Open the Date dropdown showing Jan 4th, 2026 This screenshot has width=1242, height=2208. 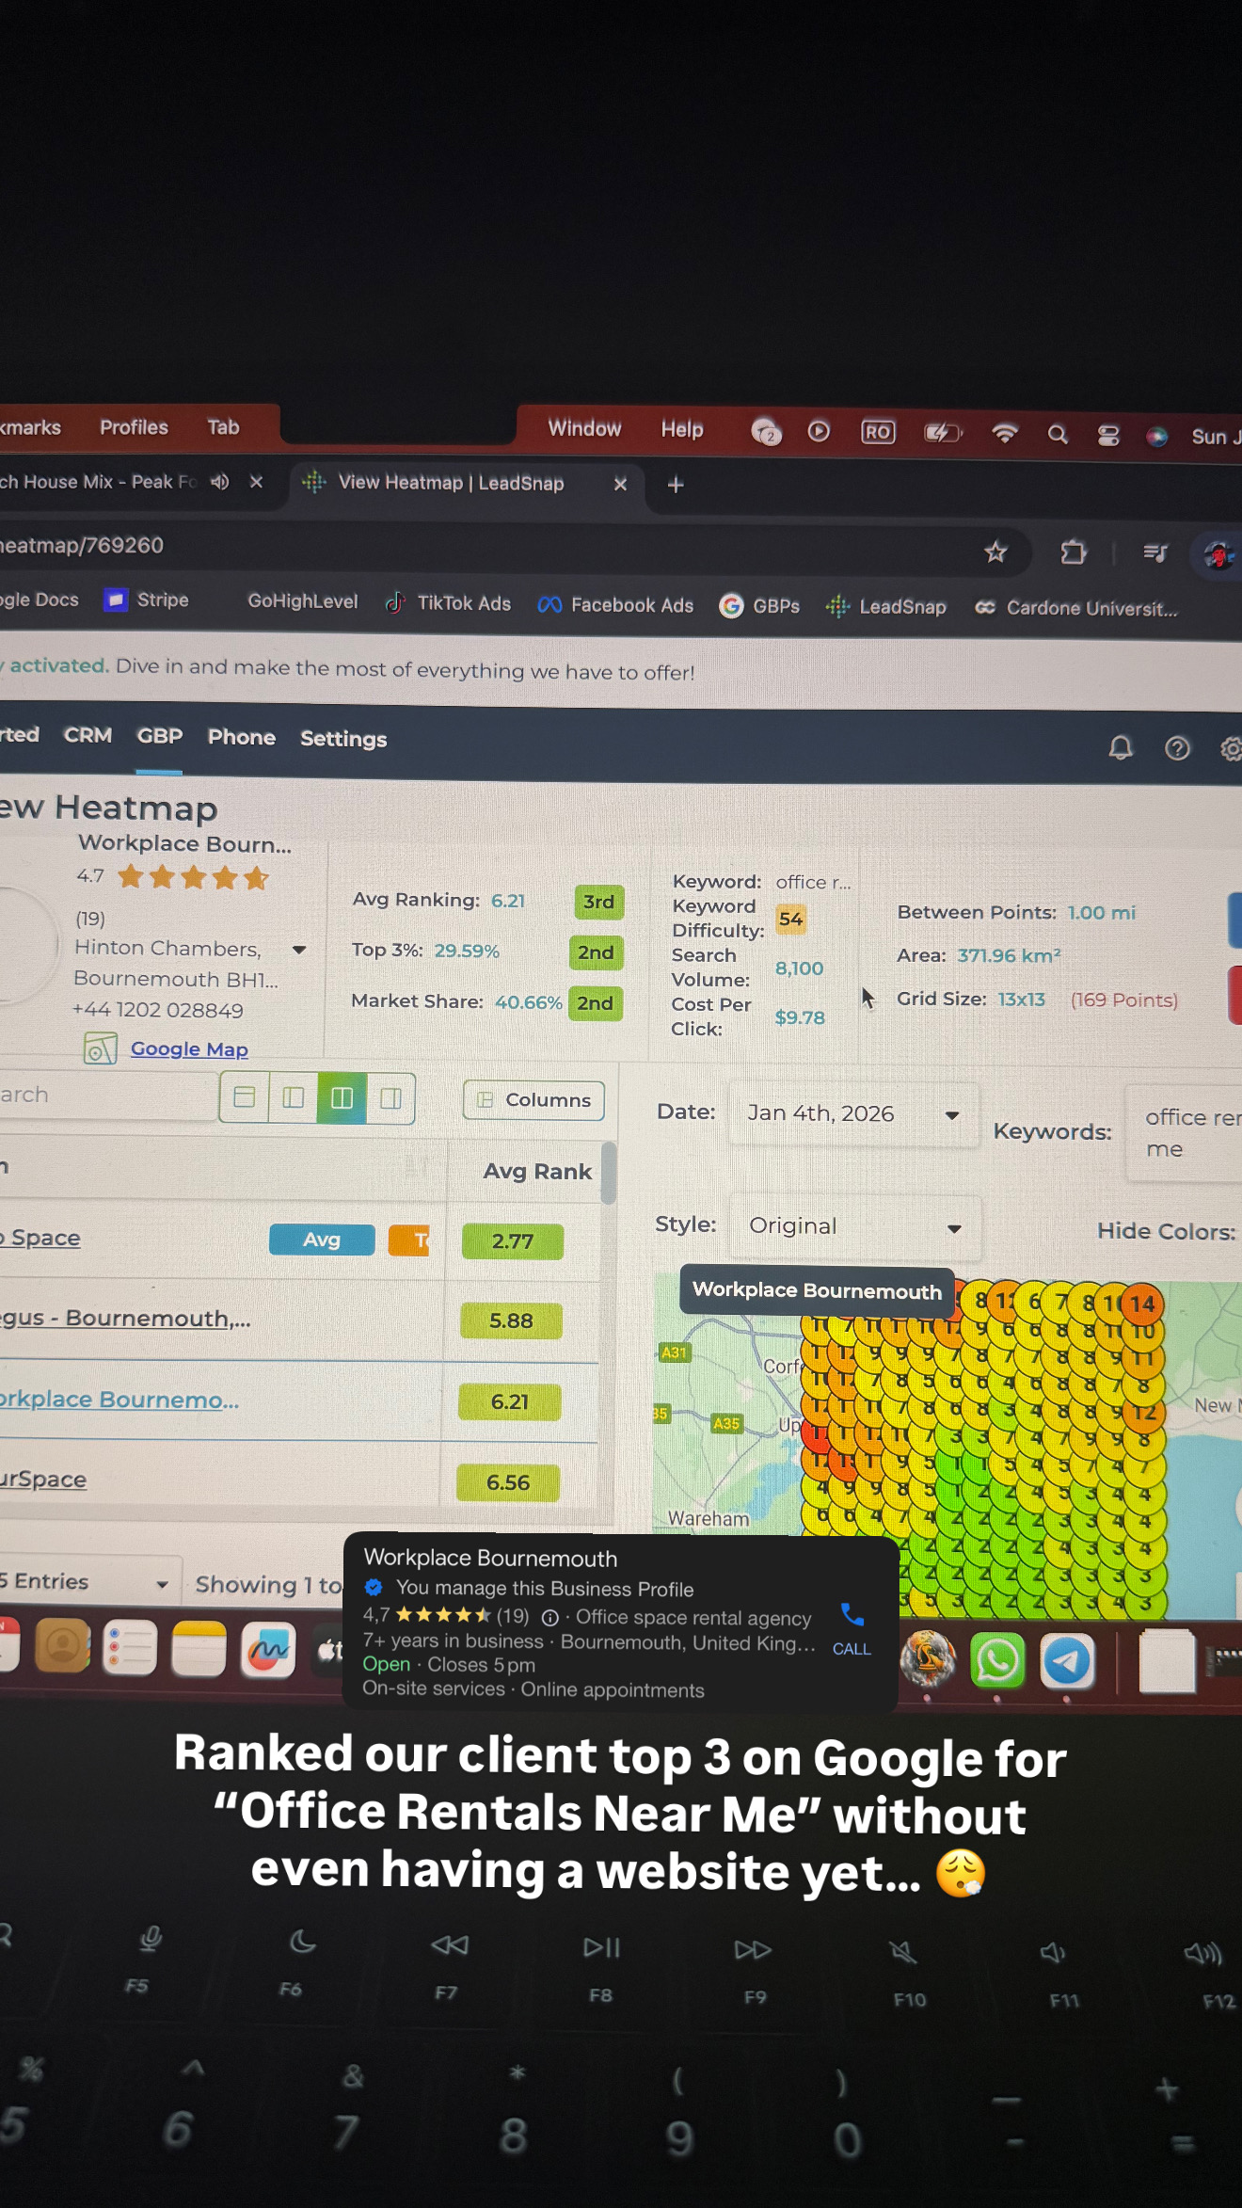pyautogui.click(x=853, y=1114)
